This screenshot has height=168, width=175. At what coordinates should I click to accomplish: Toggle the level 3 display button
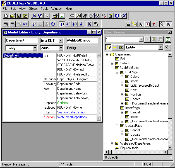75,24
